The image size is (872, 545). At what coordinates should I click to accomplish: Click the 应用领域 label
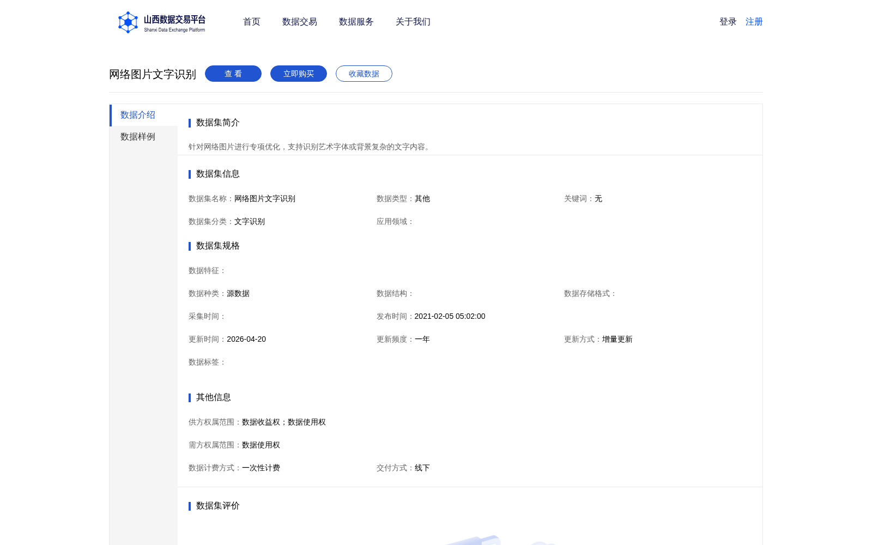click(396, 222)
